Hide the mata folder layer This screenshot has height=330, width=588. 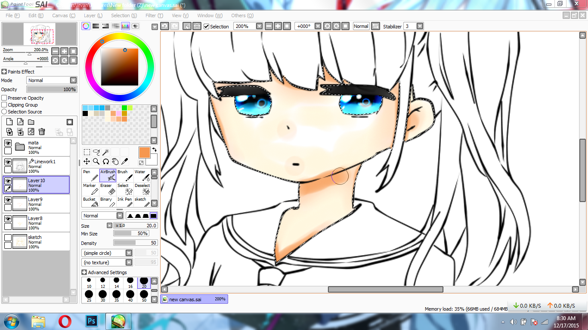click(x=8, y=143)
